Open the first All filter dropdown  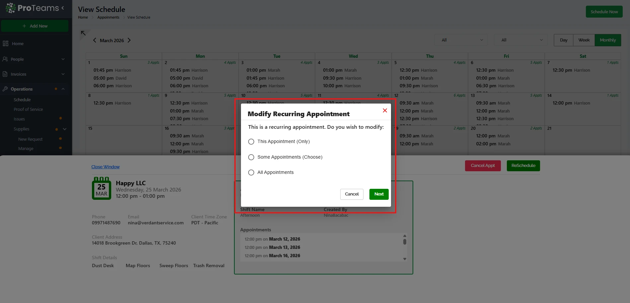[461, 40]
